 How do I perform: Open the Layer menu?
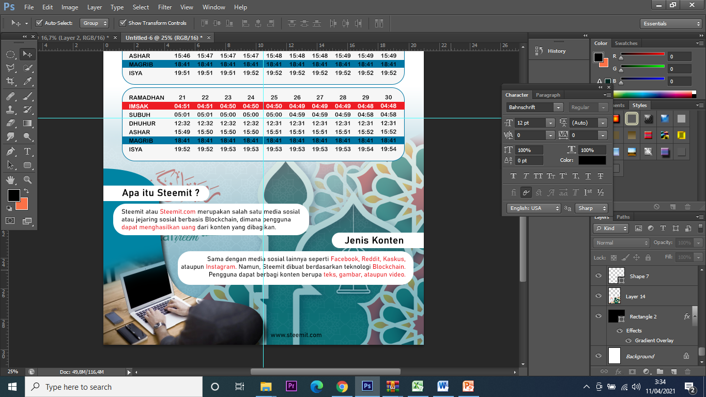pyautogui.click(x=95, y=7)
